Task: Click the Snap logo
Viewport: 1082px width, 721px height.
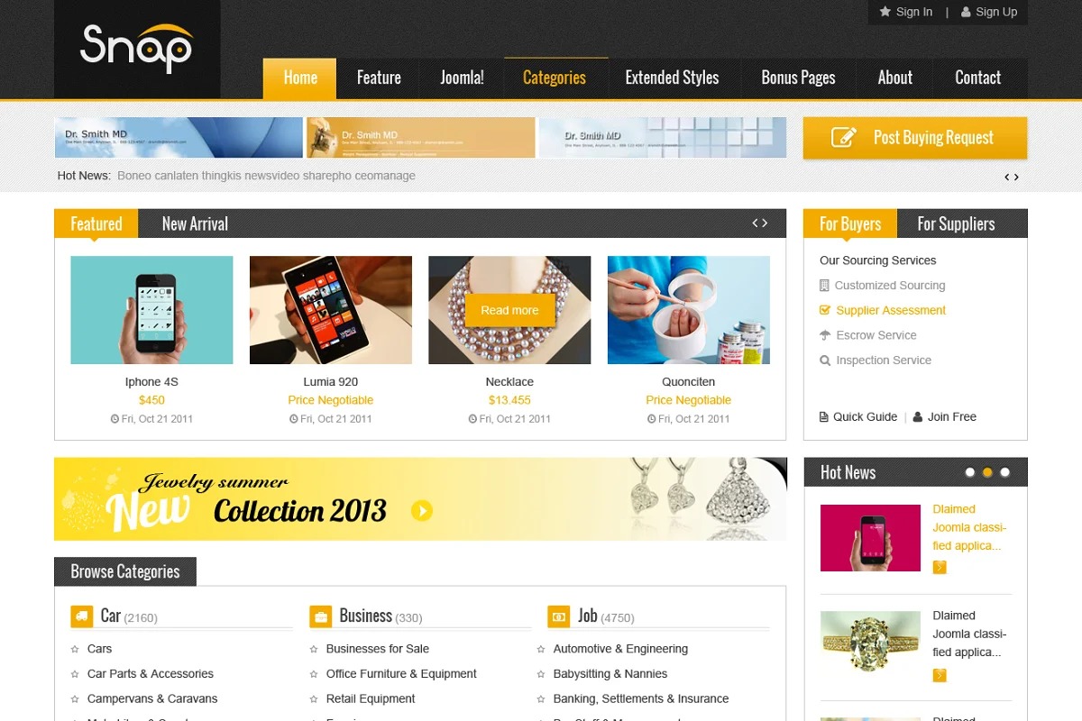Action: (136, 49)
